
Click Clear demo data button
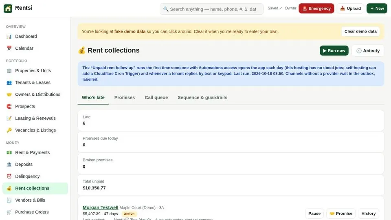click(360, 31)
